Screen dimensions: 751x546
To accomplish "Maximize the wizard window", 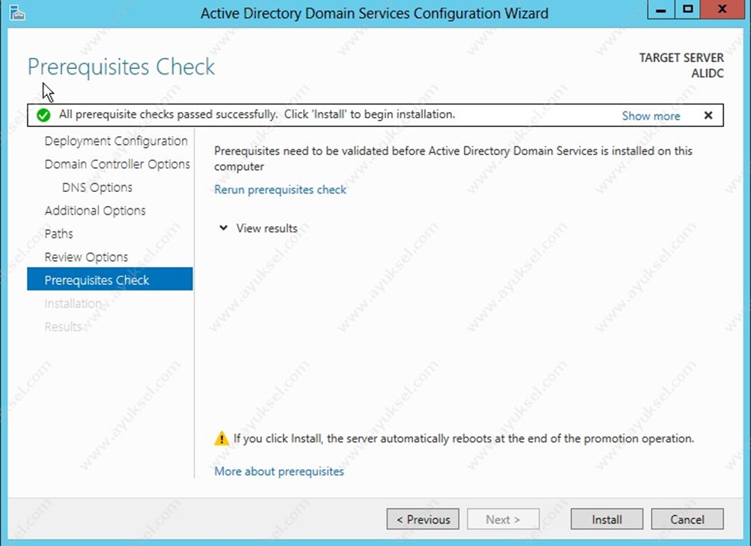I will pyautogui.click(x=687, y=9).
